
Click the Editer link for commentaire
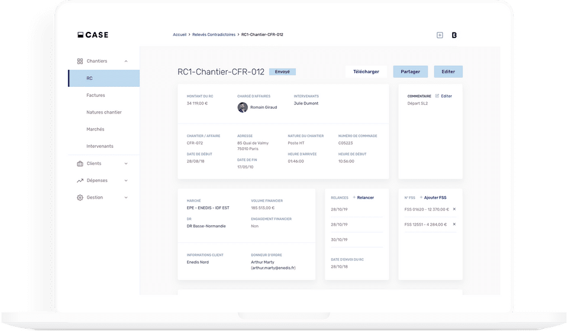click(446, 96)
